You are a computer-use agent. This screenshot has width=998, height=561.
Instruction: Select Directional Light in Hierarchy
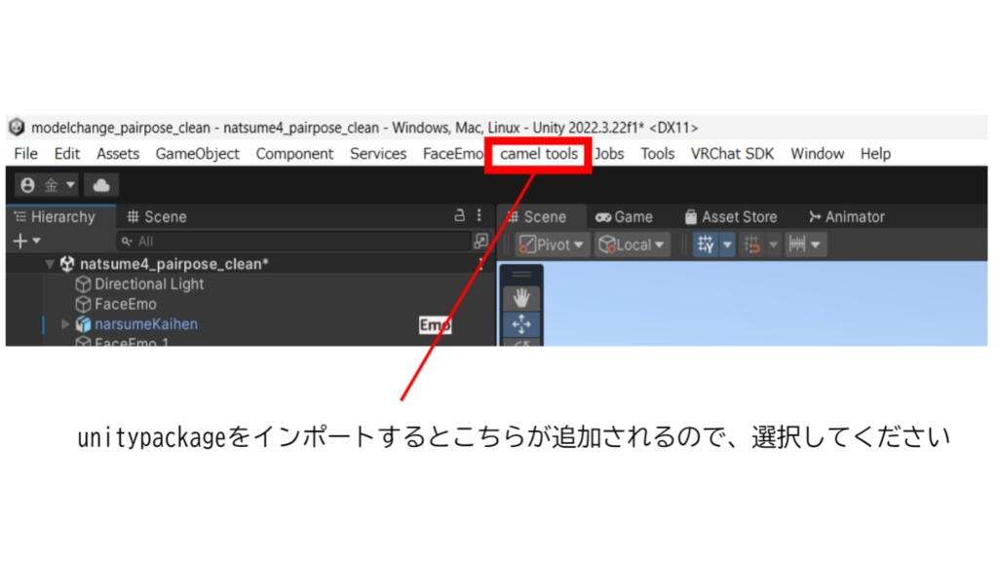(x=149, y=284)
